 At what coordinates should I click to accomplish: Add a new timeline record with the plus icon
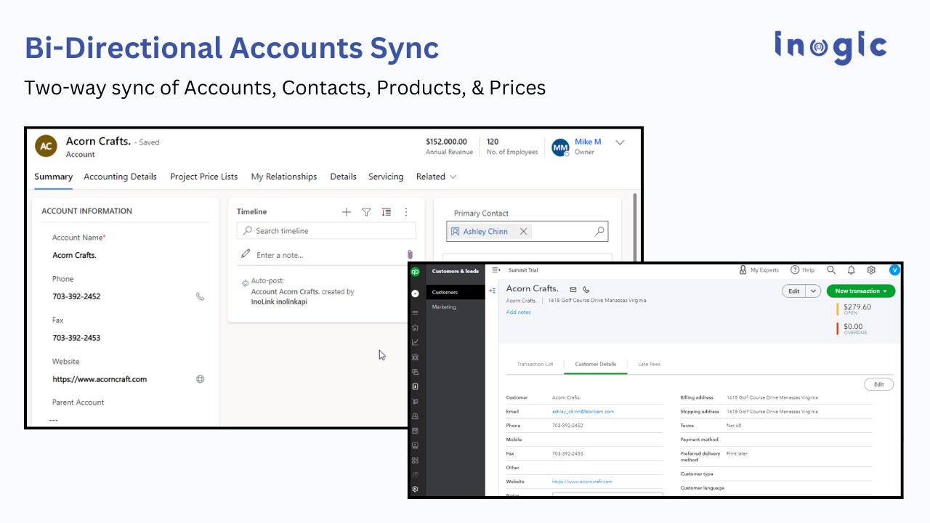347,212
